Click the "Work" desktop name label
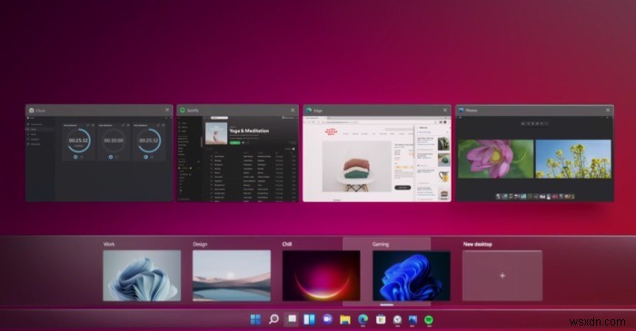 (109, 244)
